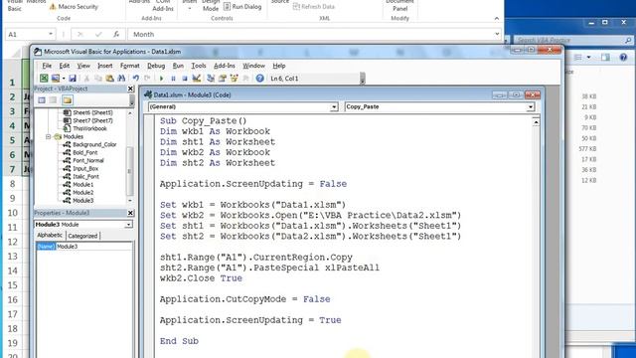Click the Copy toolbar icon
Viewport: 636px width, 358px height.
(x=98, y=79)
